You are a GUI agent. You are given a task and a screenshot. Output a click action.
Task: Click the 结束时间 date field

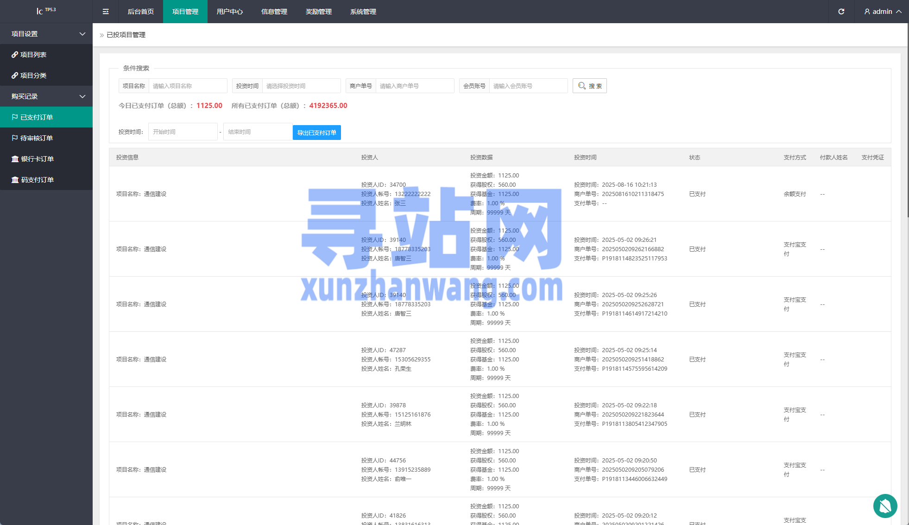[258, 132]
